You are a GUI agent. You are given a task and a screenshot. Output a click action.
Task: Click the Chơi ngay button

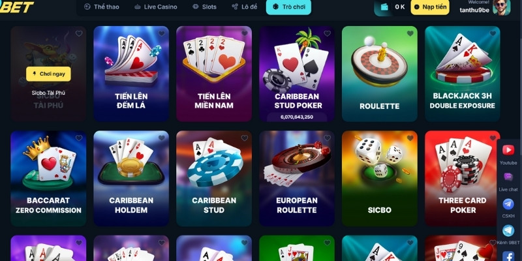pos(48,74)
